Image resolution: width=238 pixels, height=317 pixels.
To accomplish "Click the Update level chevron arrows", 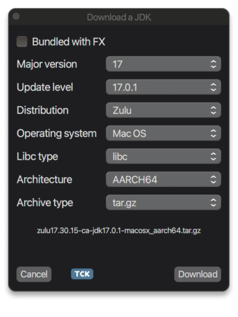I will (x=213, y=87).
